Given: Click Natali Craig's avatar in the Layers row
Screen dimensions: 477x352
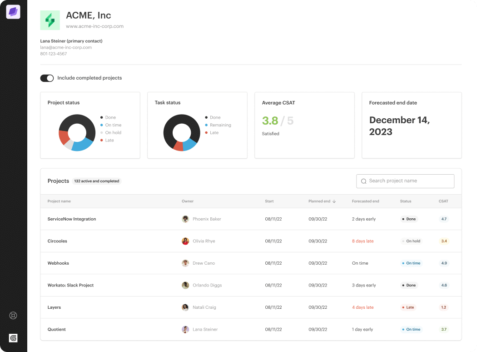Looking at the screenshot, I should [185, 307].
